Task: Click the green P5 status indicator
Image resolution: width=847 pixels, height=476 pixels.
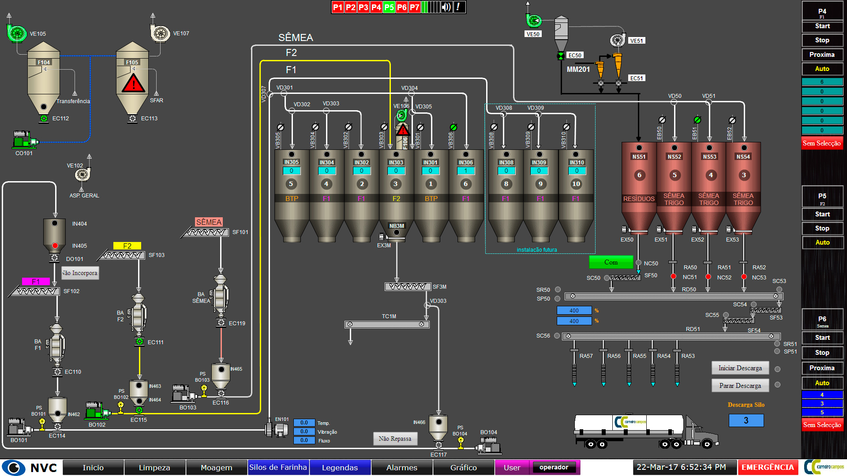Action: point(389,7)
